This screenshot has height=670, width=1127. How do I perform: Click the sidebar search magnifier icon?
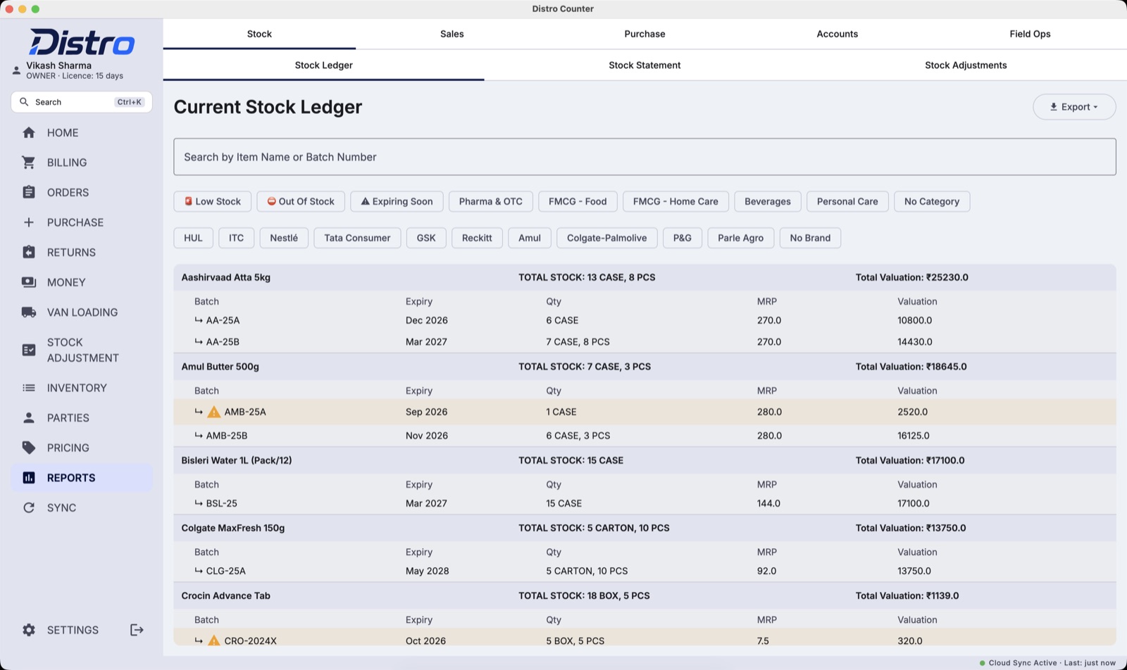click(x=24, y=102)
